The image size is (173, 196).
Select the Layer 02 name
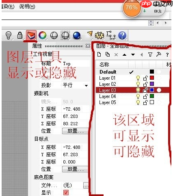(107, 84)
